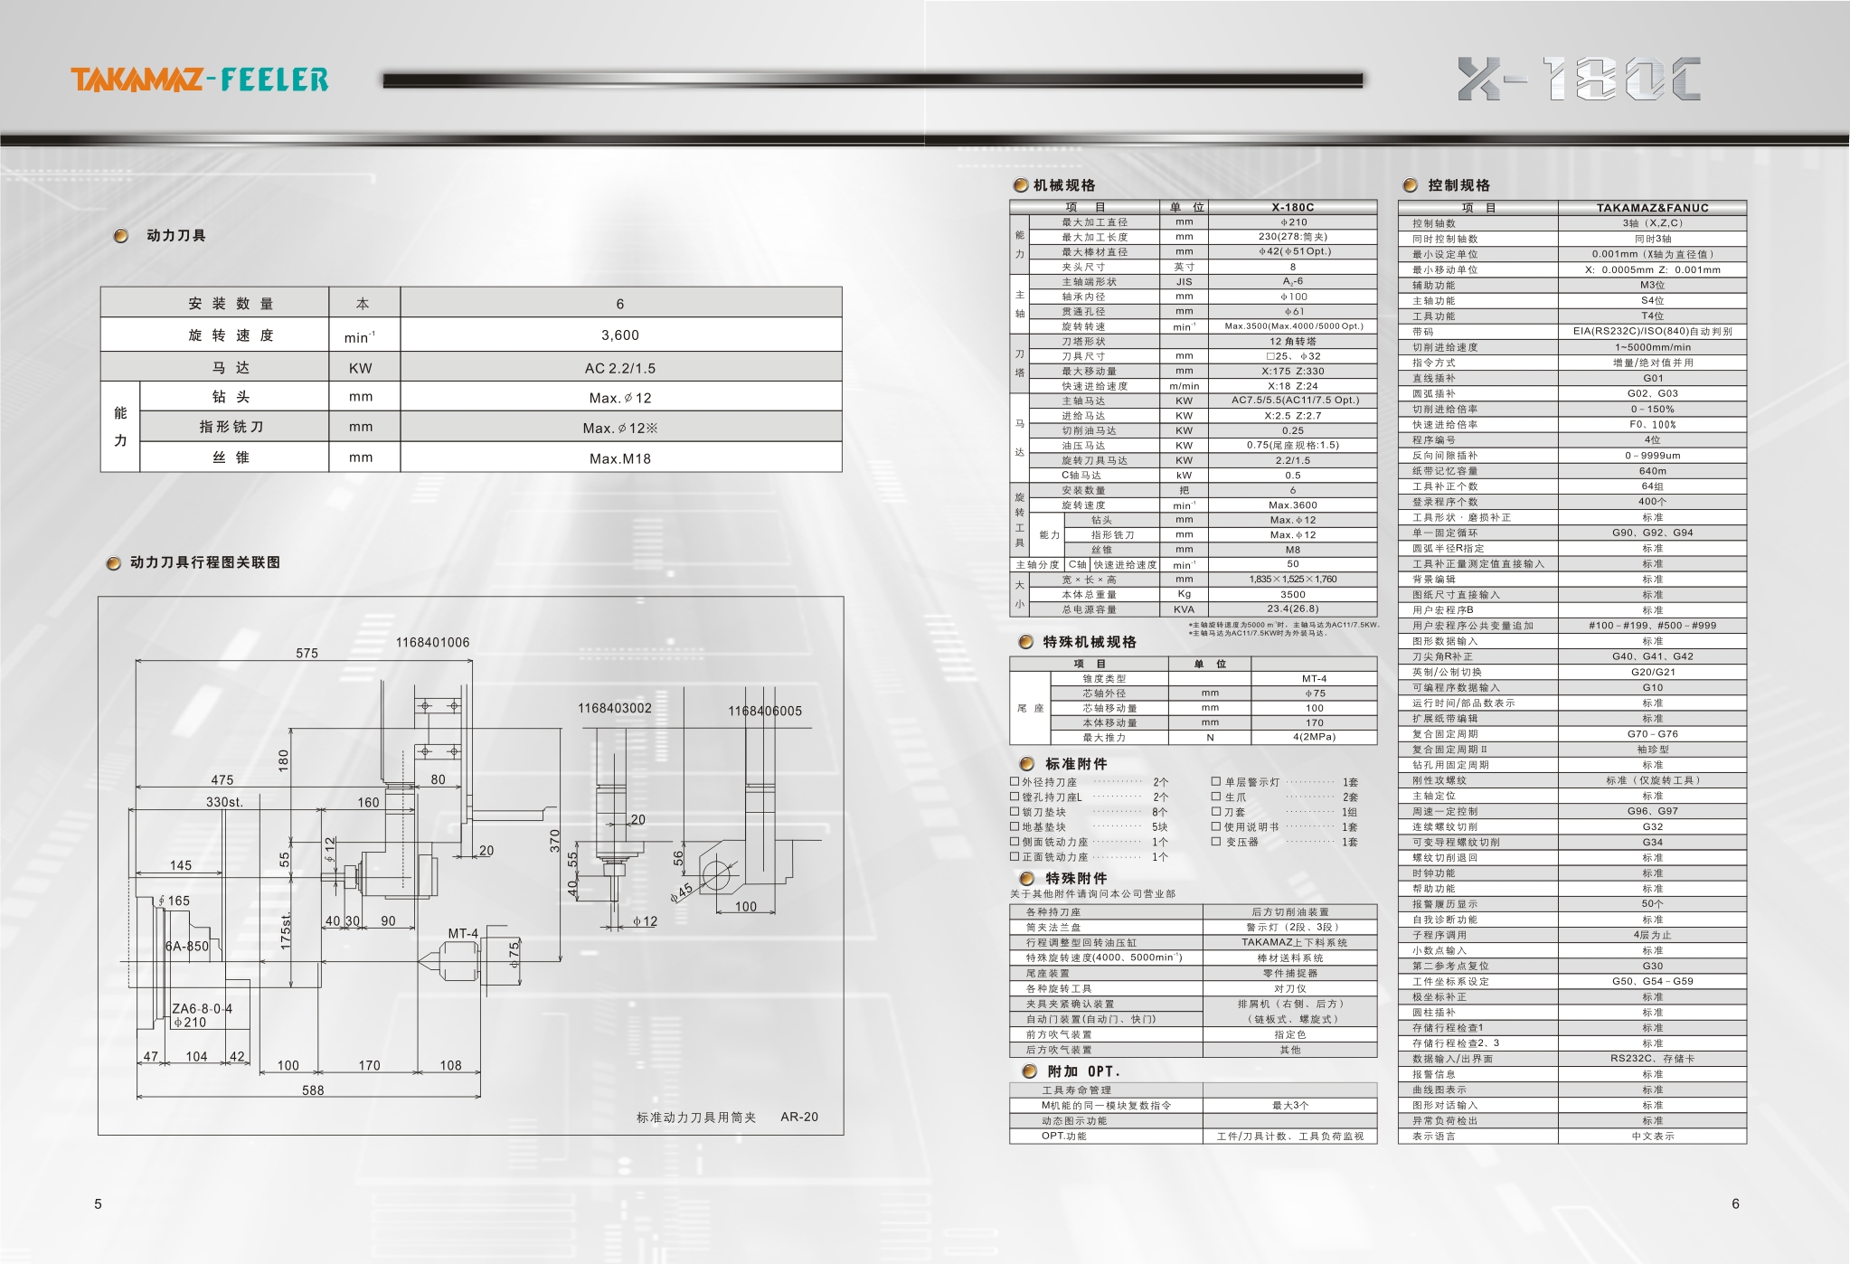Click the orange bullet next to 特殊附件
The width and height of the screenshot is (1850, 1264).
pos(1027,879)
